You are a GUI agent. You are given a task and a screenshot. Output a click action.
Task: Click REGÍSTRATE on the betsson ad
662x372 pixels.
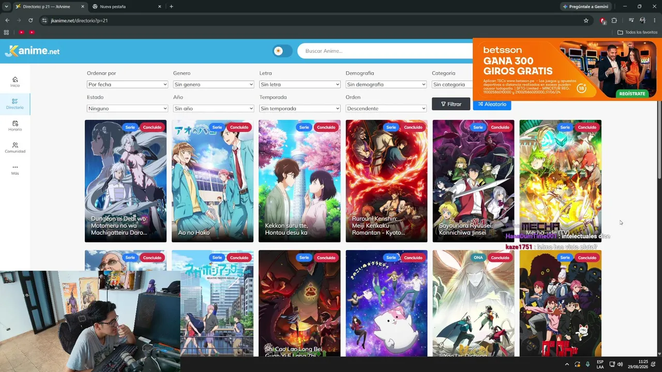(x=632, y=94)
